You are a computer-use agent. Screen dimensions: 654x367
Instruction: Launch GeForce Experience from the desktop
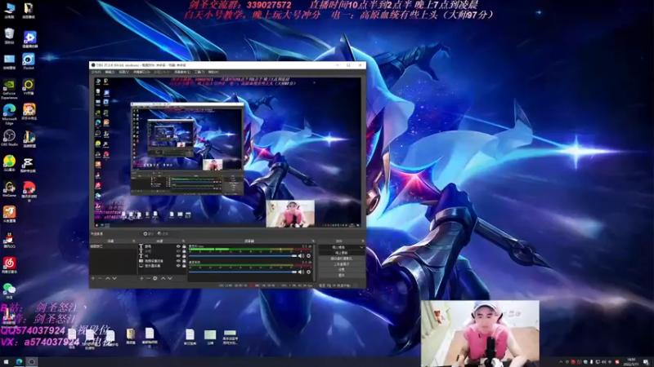point(9,88)
